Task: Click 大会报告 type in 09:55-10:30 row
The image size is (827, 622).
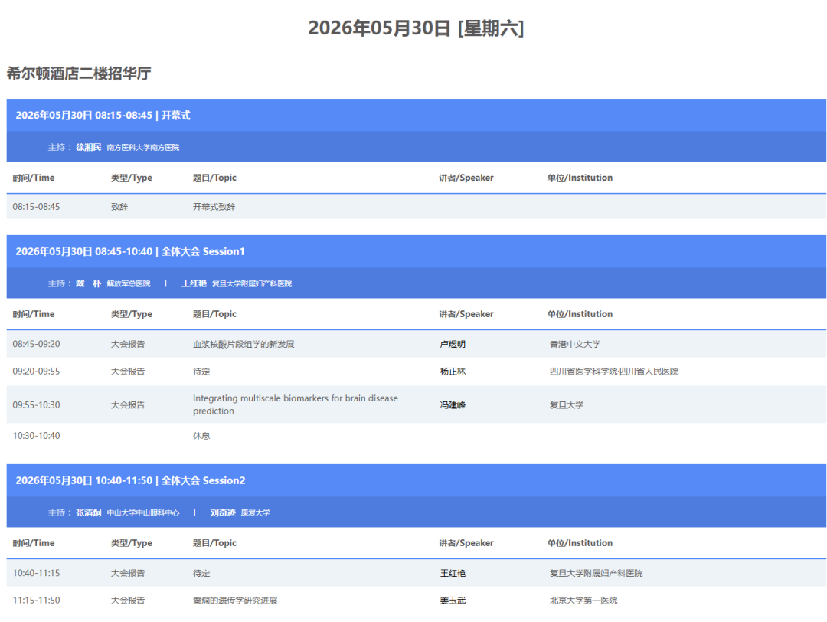Action: (x=128, y=405)
